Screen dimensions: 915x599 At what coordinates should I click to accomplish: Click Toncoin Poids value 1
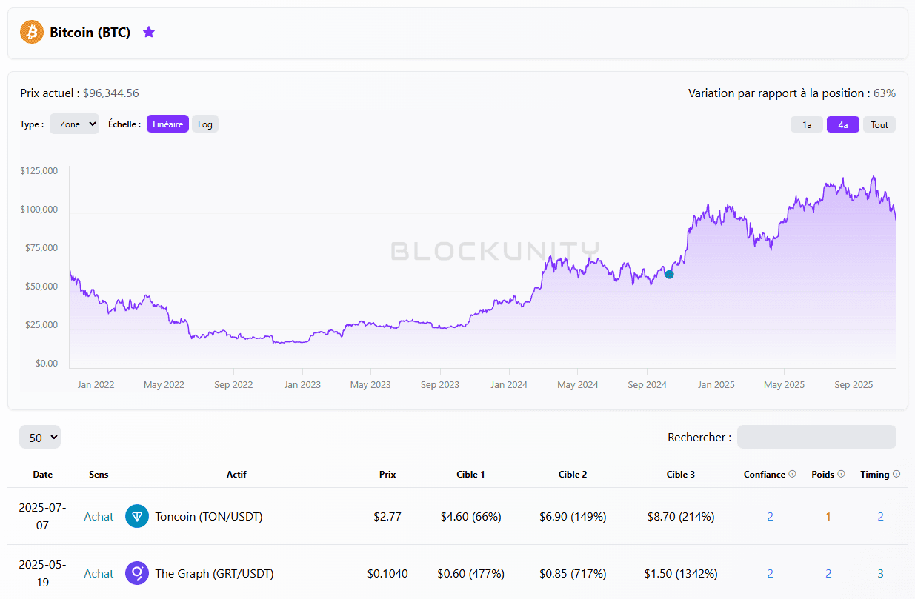[x=828, y=516]
